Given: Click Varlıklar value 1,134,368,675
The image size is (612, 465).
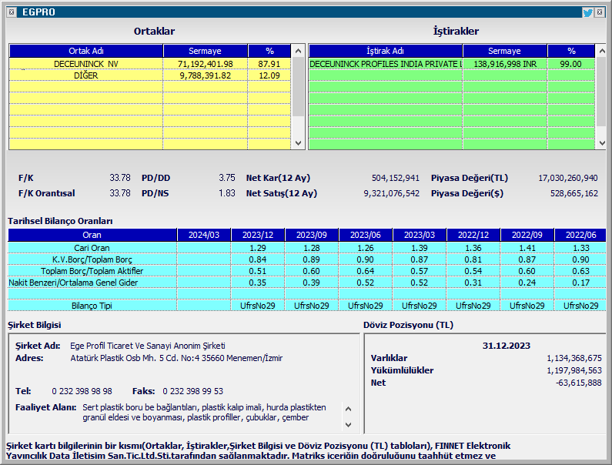Looking at the screenshot, I should click(x=574, y=358).
